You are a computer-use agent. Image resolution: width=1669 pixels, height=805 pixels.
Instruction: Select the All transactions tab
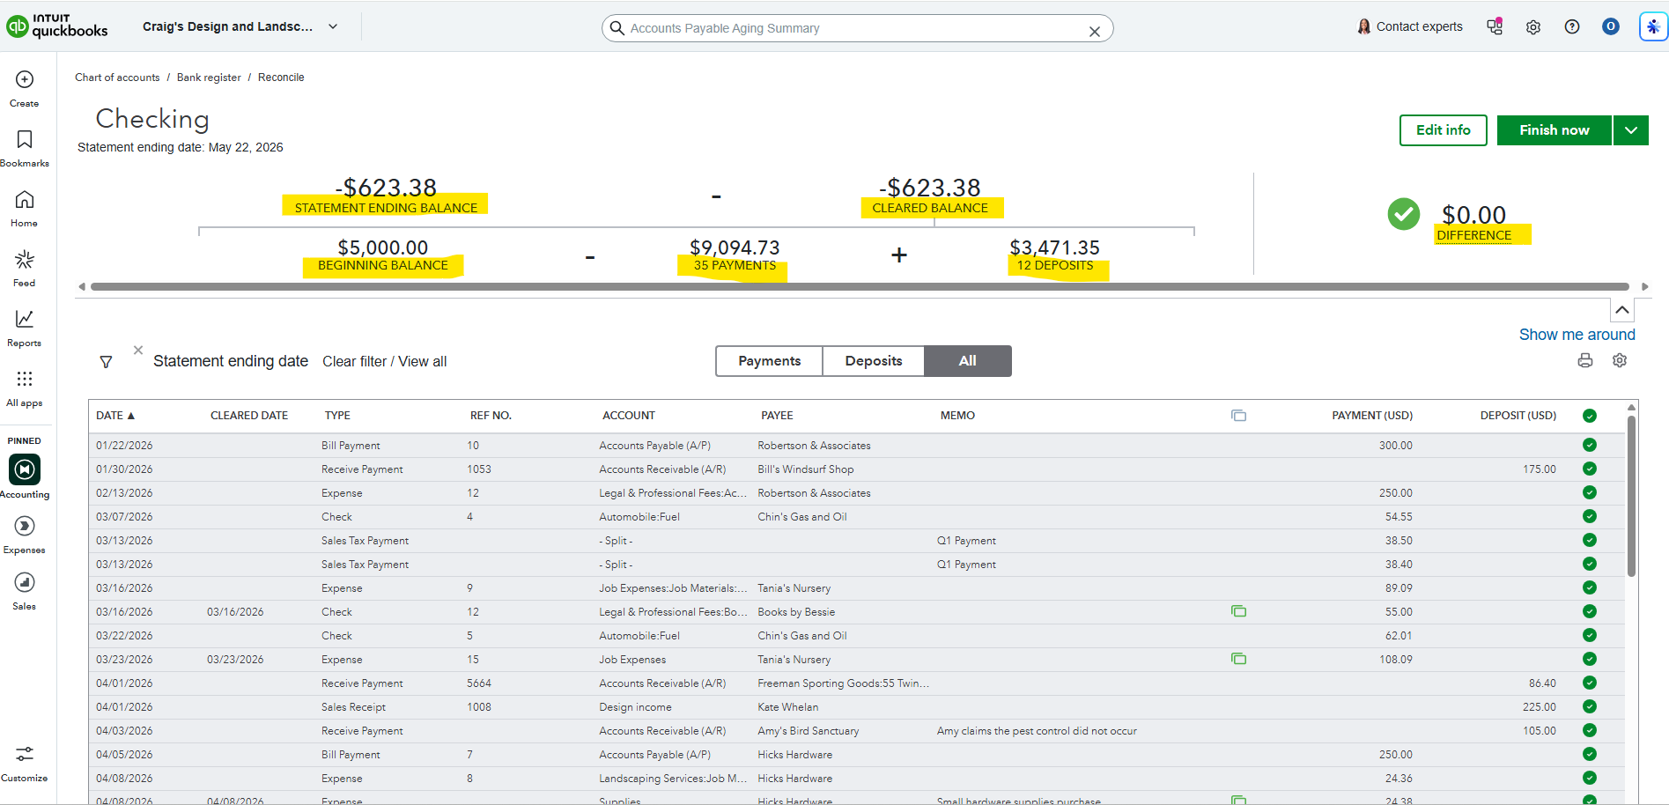(968, 361)
